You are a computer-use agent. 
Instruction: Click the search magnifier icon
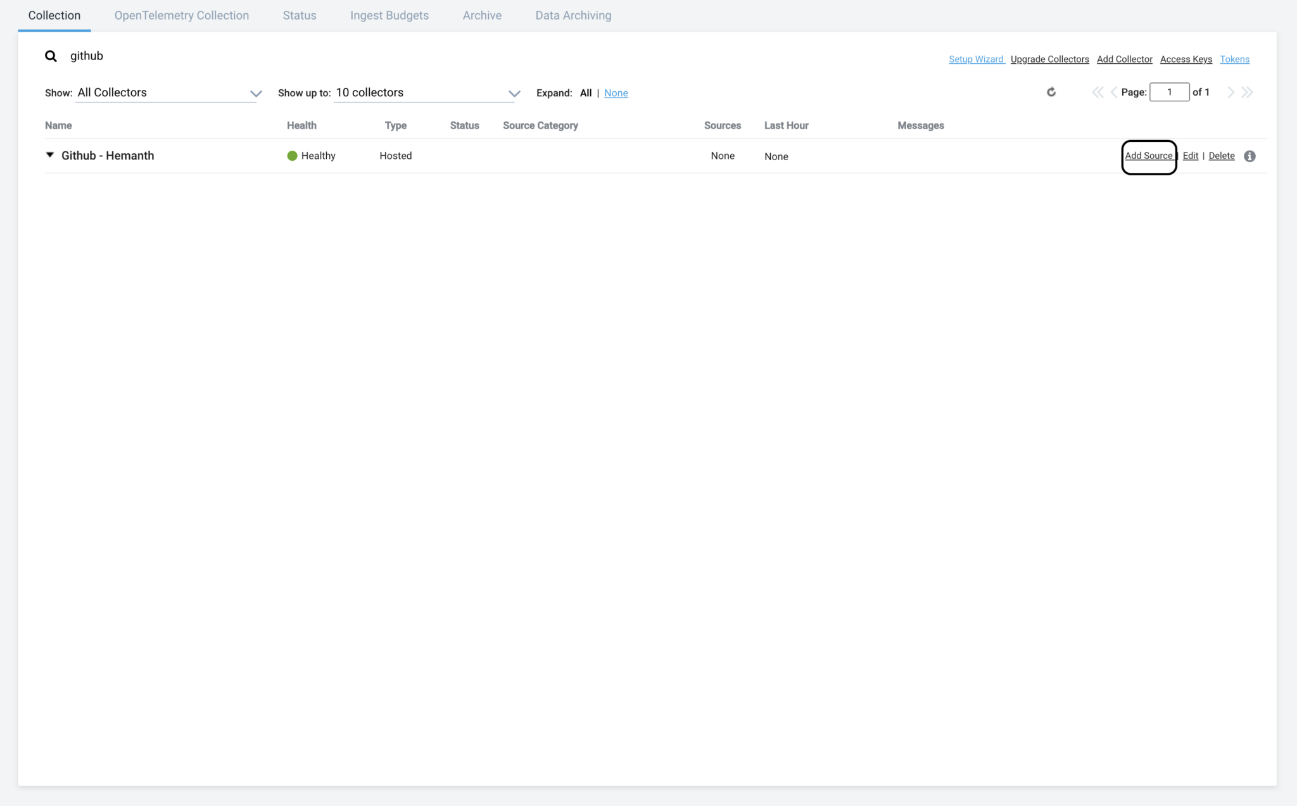pos(51,56)
